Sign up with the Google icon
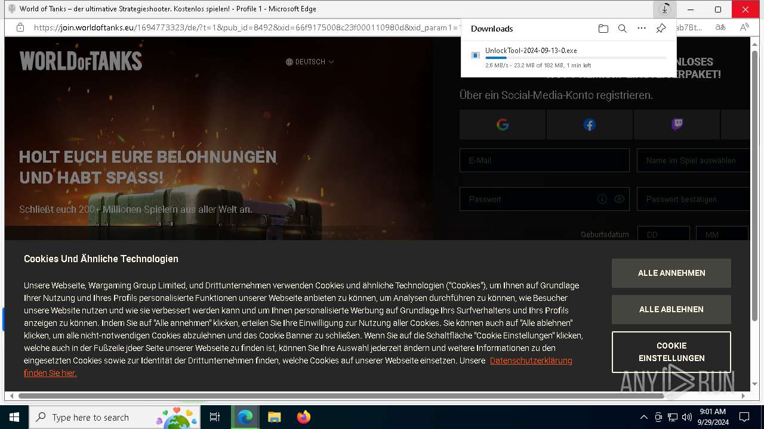This screenshot has height=429, width=764. 503,125
